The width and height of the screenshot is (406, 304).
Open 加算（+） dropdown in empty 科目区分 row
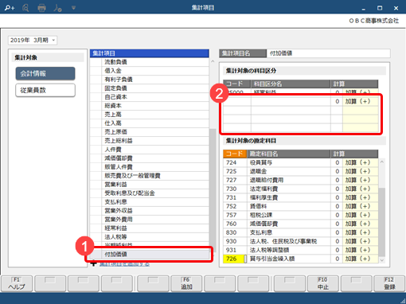pyautogui.click(x=361, y=101)
